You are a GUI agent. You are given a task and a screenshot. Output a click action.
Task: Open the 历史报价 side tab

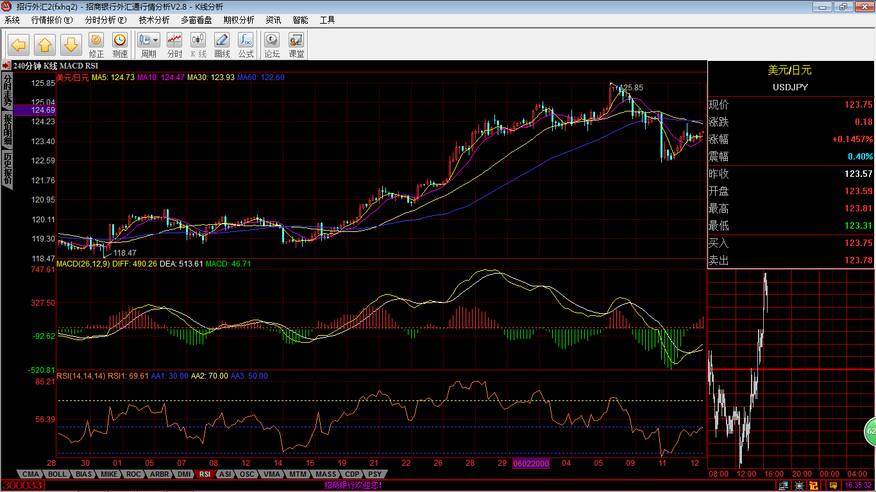7,168
